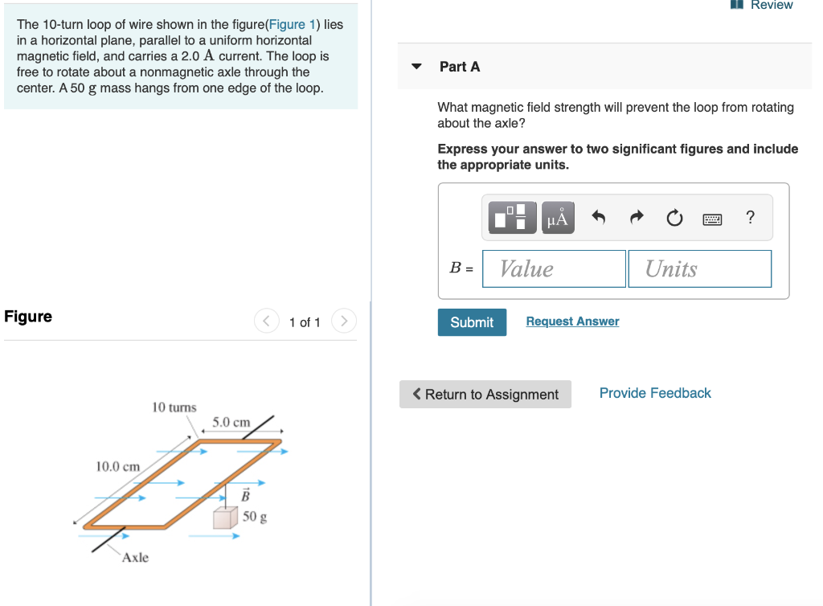
Task: Click the Provide Feedback link
Action: (654, 392)
